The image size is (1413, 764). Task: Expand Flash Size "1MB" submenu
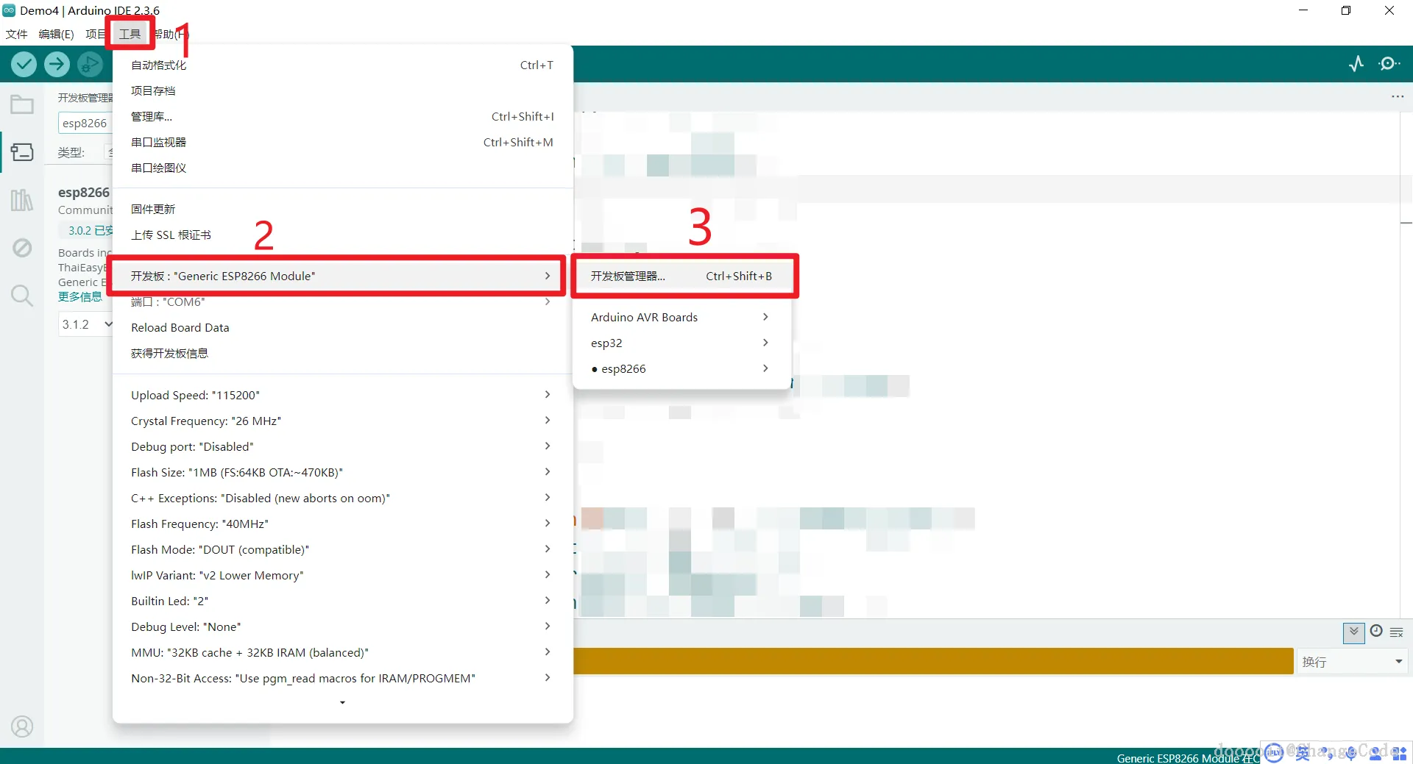point(343,473)
